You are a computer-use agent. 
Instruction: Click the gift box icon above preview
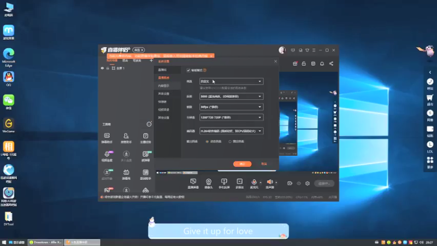pos(295,63)
